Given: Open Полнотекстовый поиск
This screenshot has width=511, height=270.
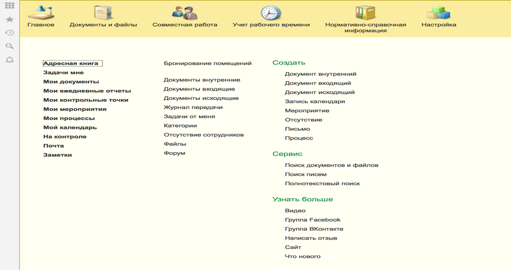Looking at the screenshot, I should click(322, 183).
